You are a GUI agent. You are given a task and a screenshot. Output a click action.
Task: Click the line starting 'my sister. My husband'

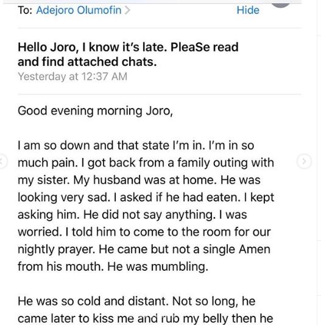pos(139,180)
